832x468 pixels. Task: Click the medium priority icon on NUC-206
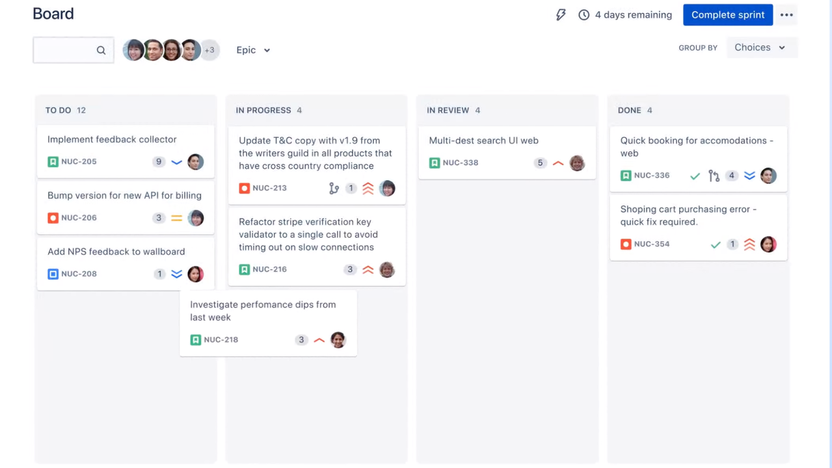176,218
